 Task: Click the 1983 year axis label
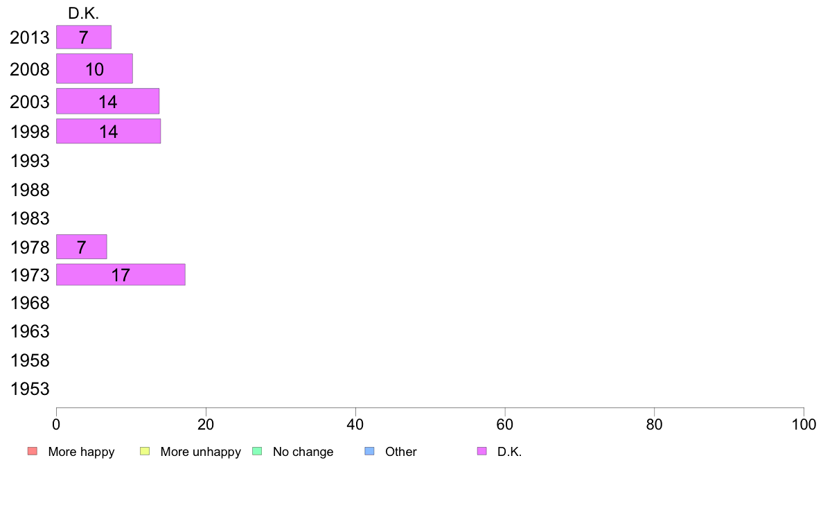30,218
